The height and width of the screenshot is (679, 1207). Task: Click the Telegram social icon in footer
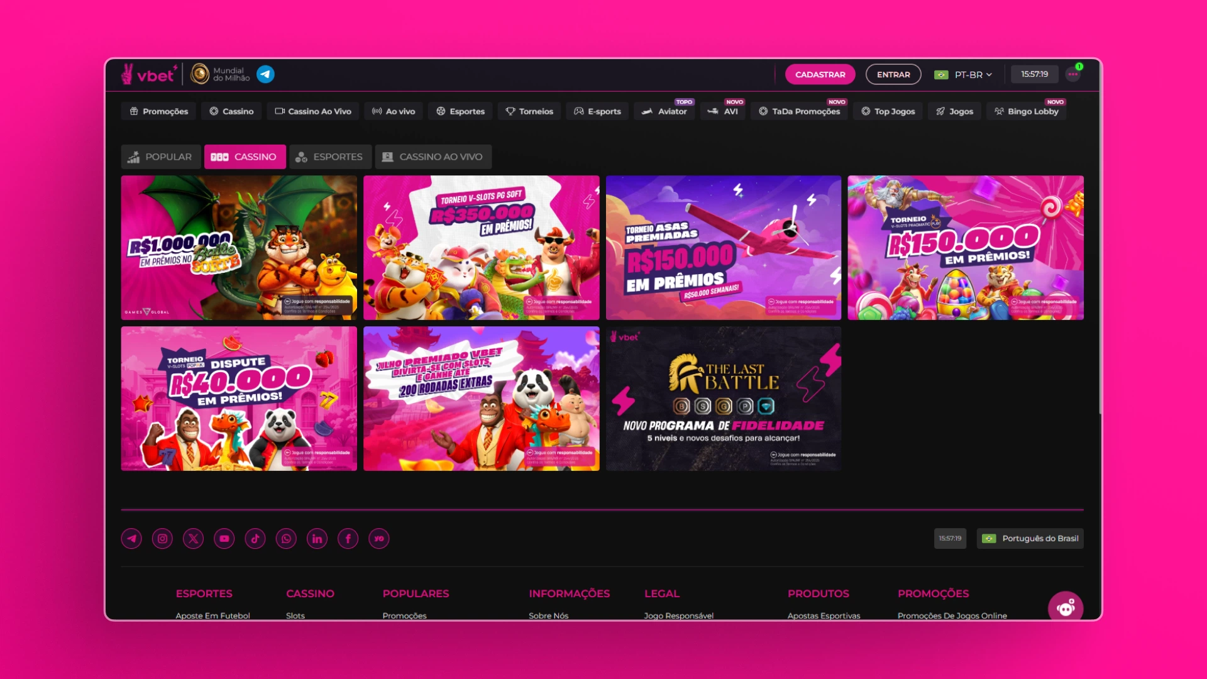click(131, 539)
